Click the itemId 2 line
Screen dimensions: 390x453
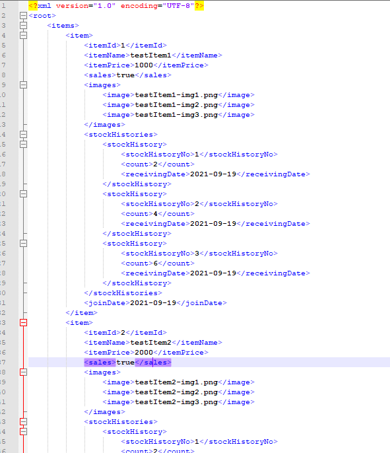[x=125, y=333]
